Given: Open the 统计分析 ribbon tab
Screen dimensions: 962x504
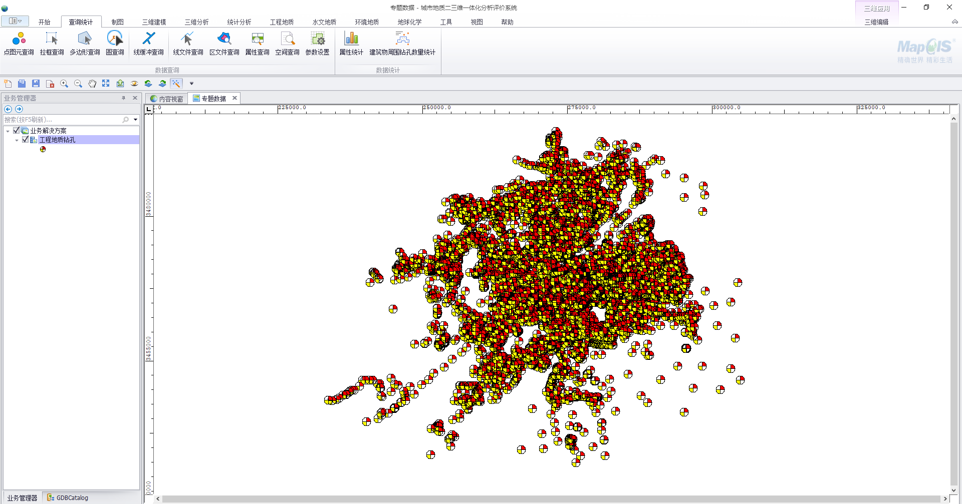Looking at the screenshot, I should pos(239,22).
